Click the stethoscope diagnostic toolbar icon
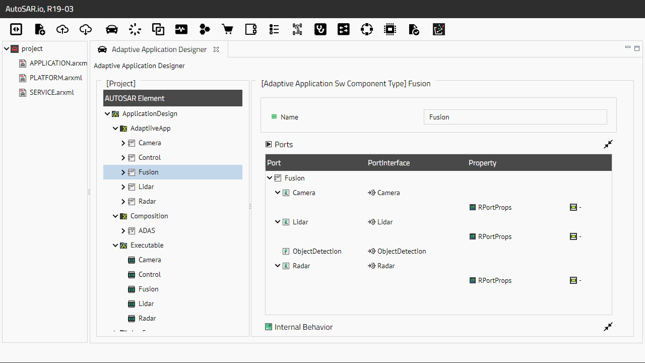The height and width of the screenshot is (363, 645). coord(320,29)
